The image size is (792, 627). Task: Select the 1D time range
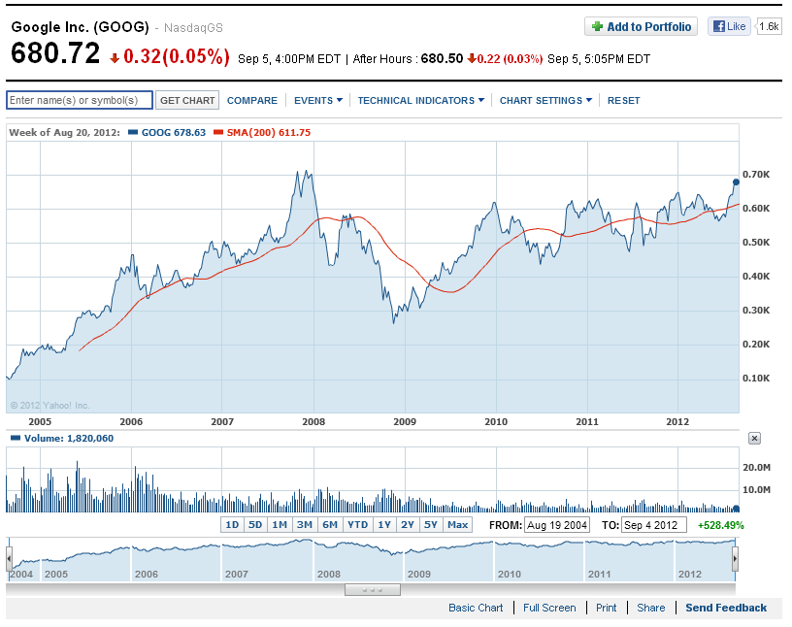232,525
